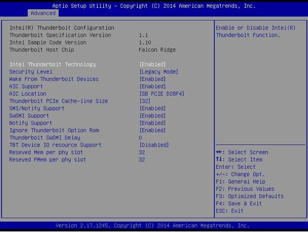The height and width of the screenshot is (232, 308).
Task: Open the [SB PCIE D28F4] dropdown value
Action: [x=162, y=94]
